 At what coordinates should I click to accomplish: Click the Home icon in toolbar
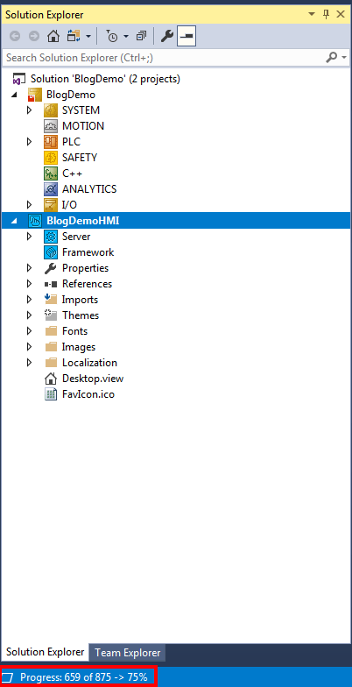(x=53, y=37)
